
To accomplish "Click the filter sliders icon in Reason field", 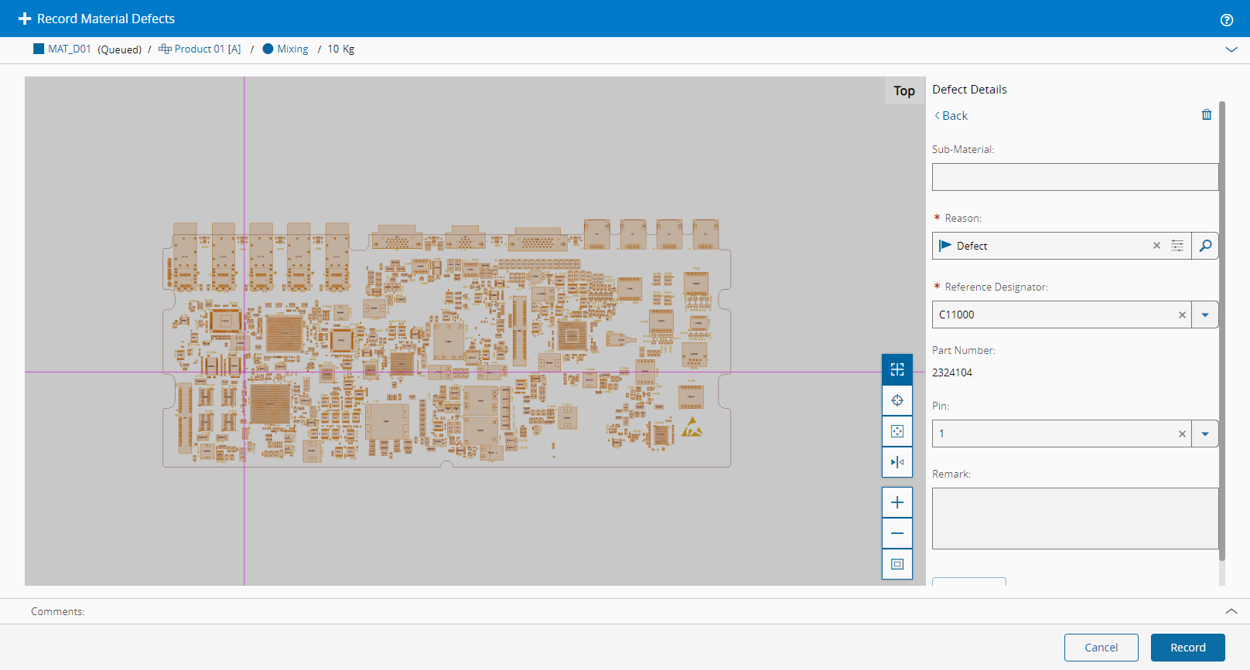I will tap(1177, 246).
